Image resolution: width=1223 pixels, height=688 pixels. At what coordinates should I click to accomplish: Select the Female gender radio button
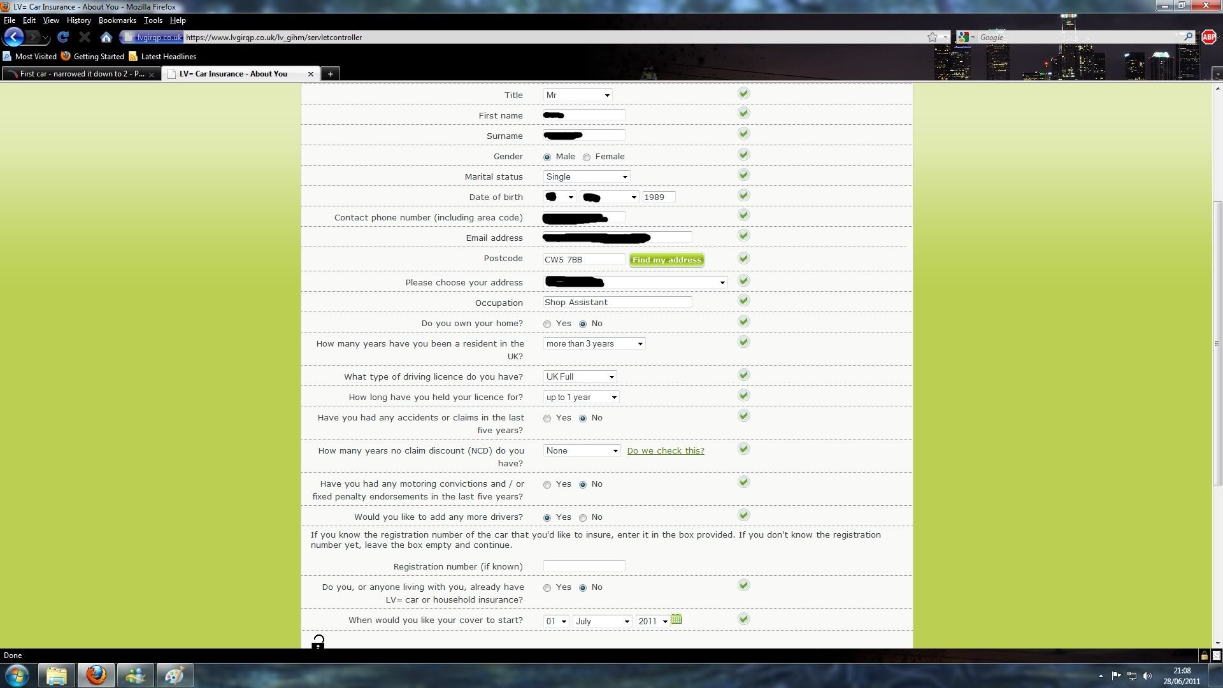(587, 157)
